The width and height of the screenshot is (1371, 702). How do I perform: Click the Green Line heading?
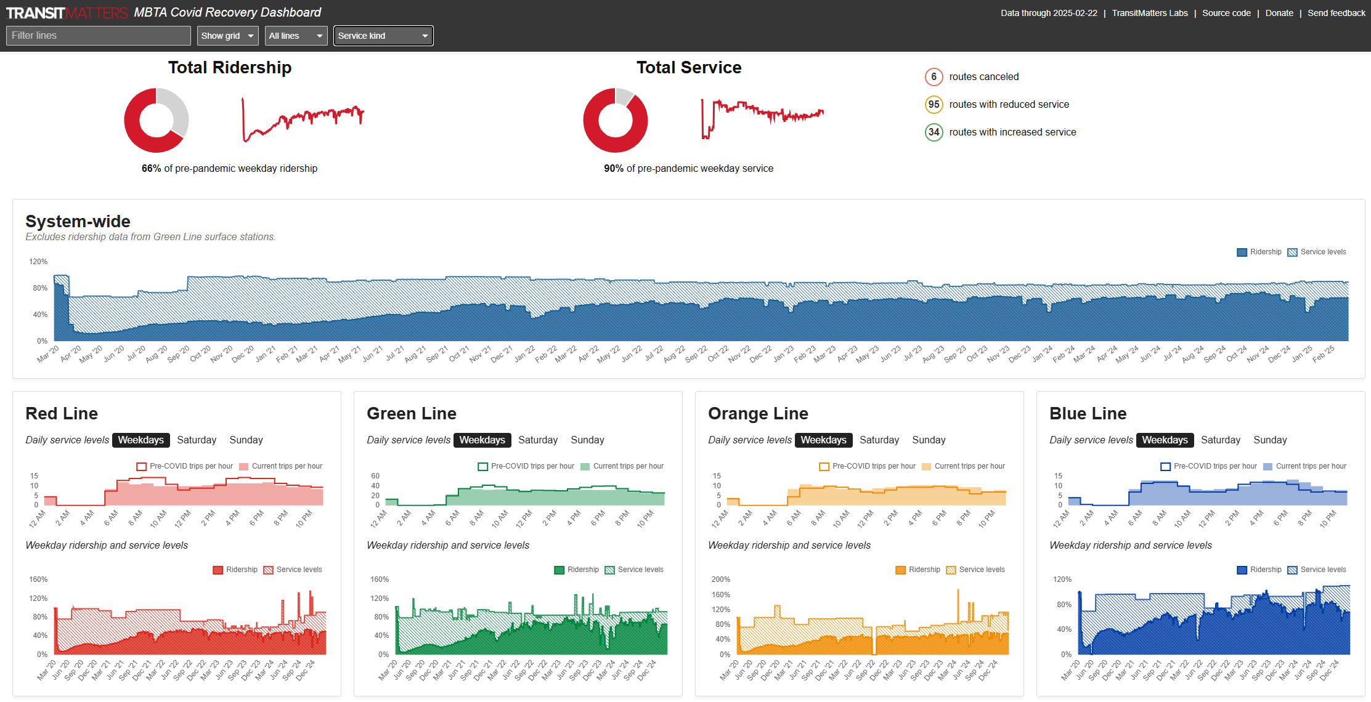(412, 414)
